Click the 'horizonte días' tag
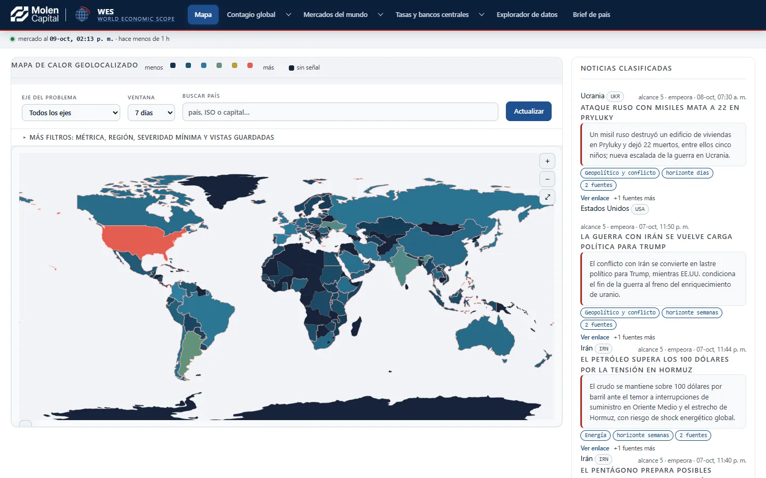Screen dimensions: 766x478 tap(687, 173)
